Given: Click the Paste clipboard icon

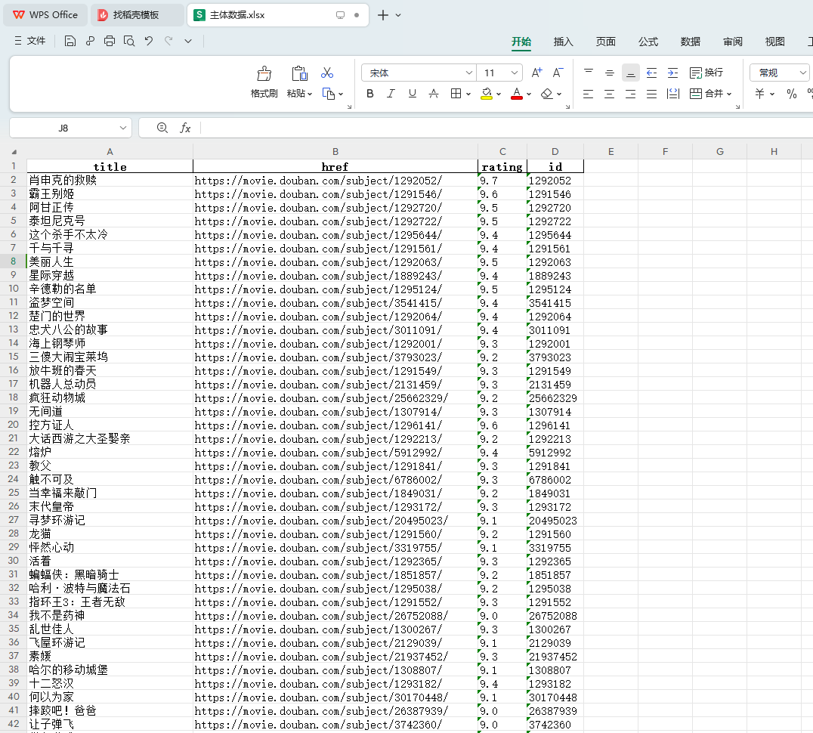Looking at the screenshot, I should point(299,73).
